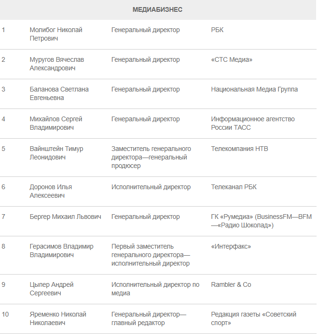Viewport: 318px width, 334px height.
Task: Select Михайлов Сергей Владимирович's name
Action: 56,123
